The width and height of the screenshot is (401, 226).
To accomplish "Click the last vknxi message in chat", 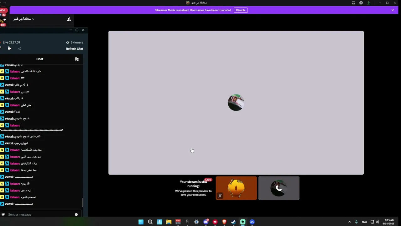I will pos(17,204).
